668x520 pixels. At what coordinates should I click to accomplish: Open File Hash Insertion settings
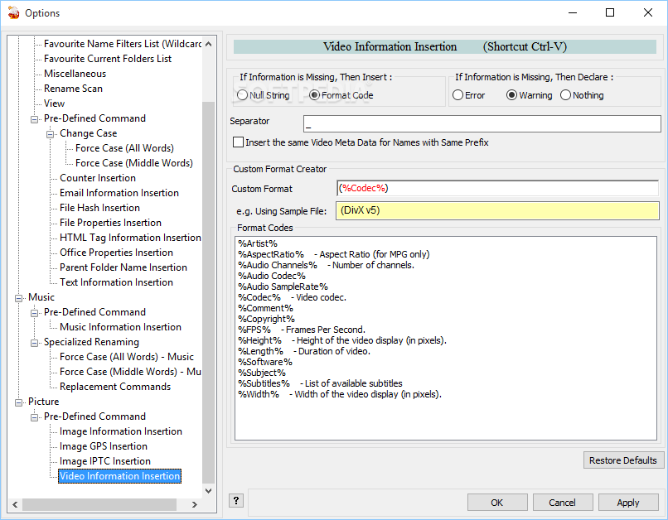(x=99, y=208)
